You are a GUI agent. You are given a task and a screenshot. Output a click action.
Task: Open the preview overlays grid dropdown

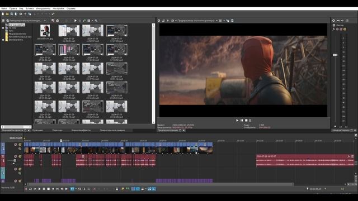224,21
